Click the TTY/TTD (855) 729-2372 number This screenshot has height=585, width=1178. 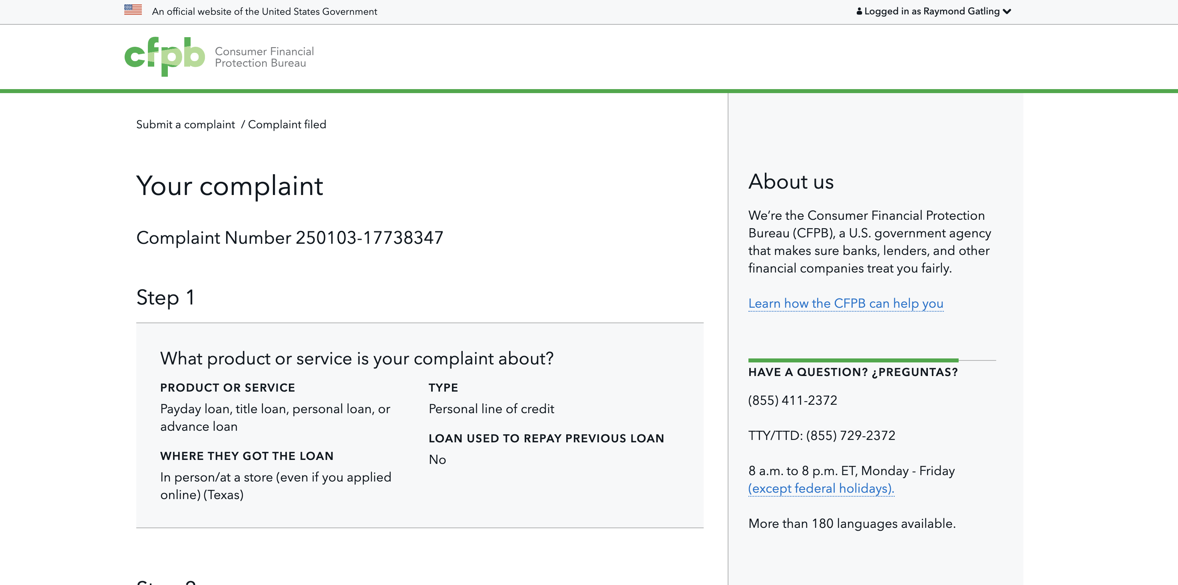822,436
